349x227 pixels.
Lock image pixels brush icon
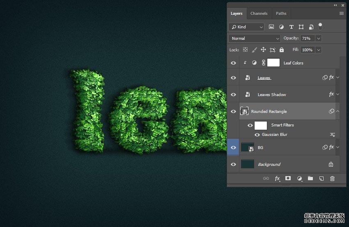(254, 50)
